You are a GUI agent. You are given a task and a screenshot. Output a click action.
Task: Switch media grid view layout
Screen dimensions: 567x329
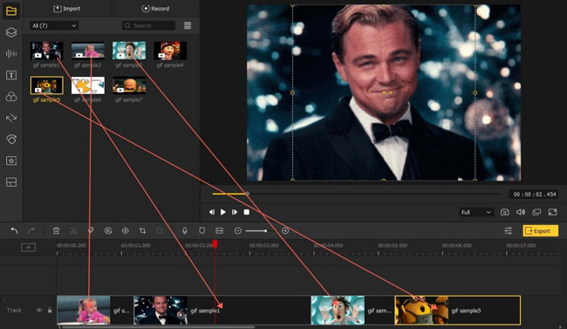(x=188, y=25)
